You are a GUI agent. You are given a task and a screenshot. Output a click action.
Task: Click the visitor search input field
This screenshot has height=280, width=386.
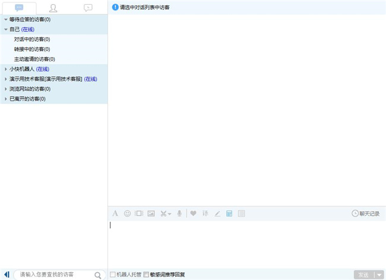click(x=53, y=275)
